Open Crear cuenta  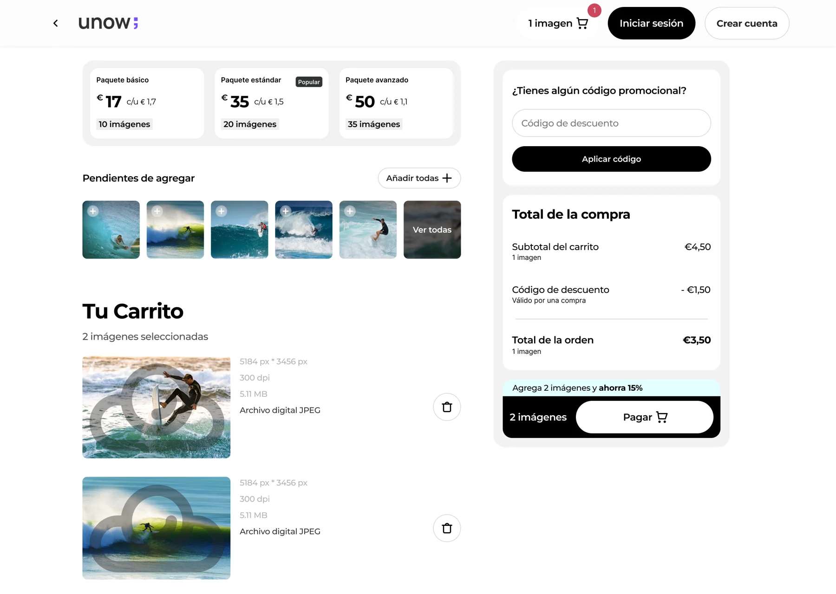pos(747,23)
